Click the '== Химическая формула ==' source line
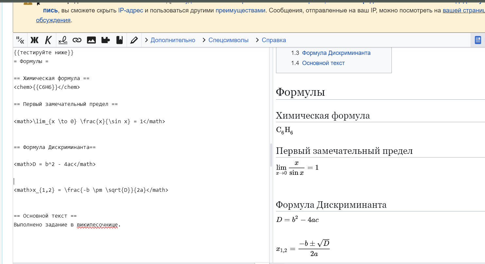This screenshot has height=264, width=485. click(x=51, y=79)
